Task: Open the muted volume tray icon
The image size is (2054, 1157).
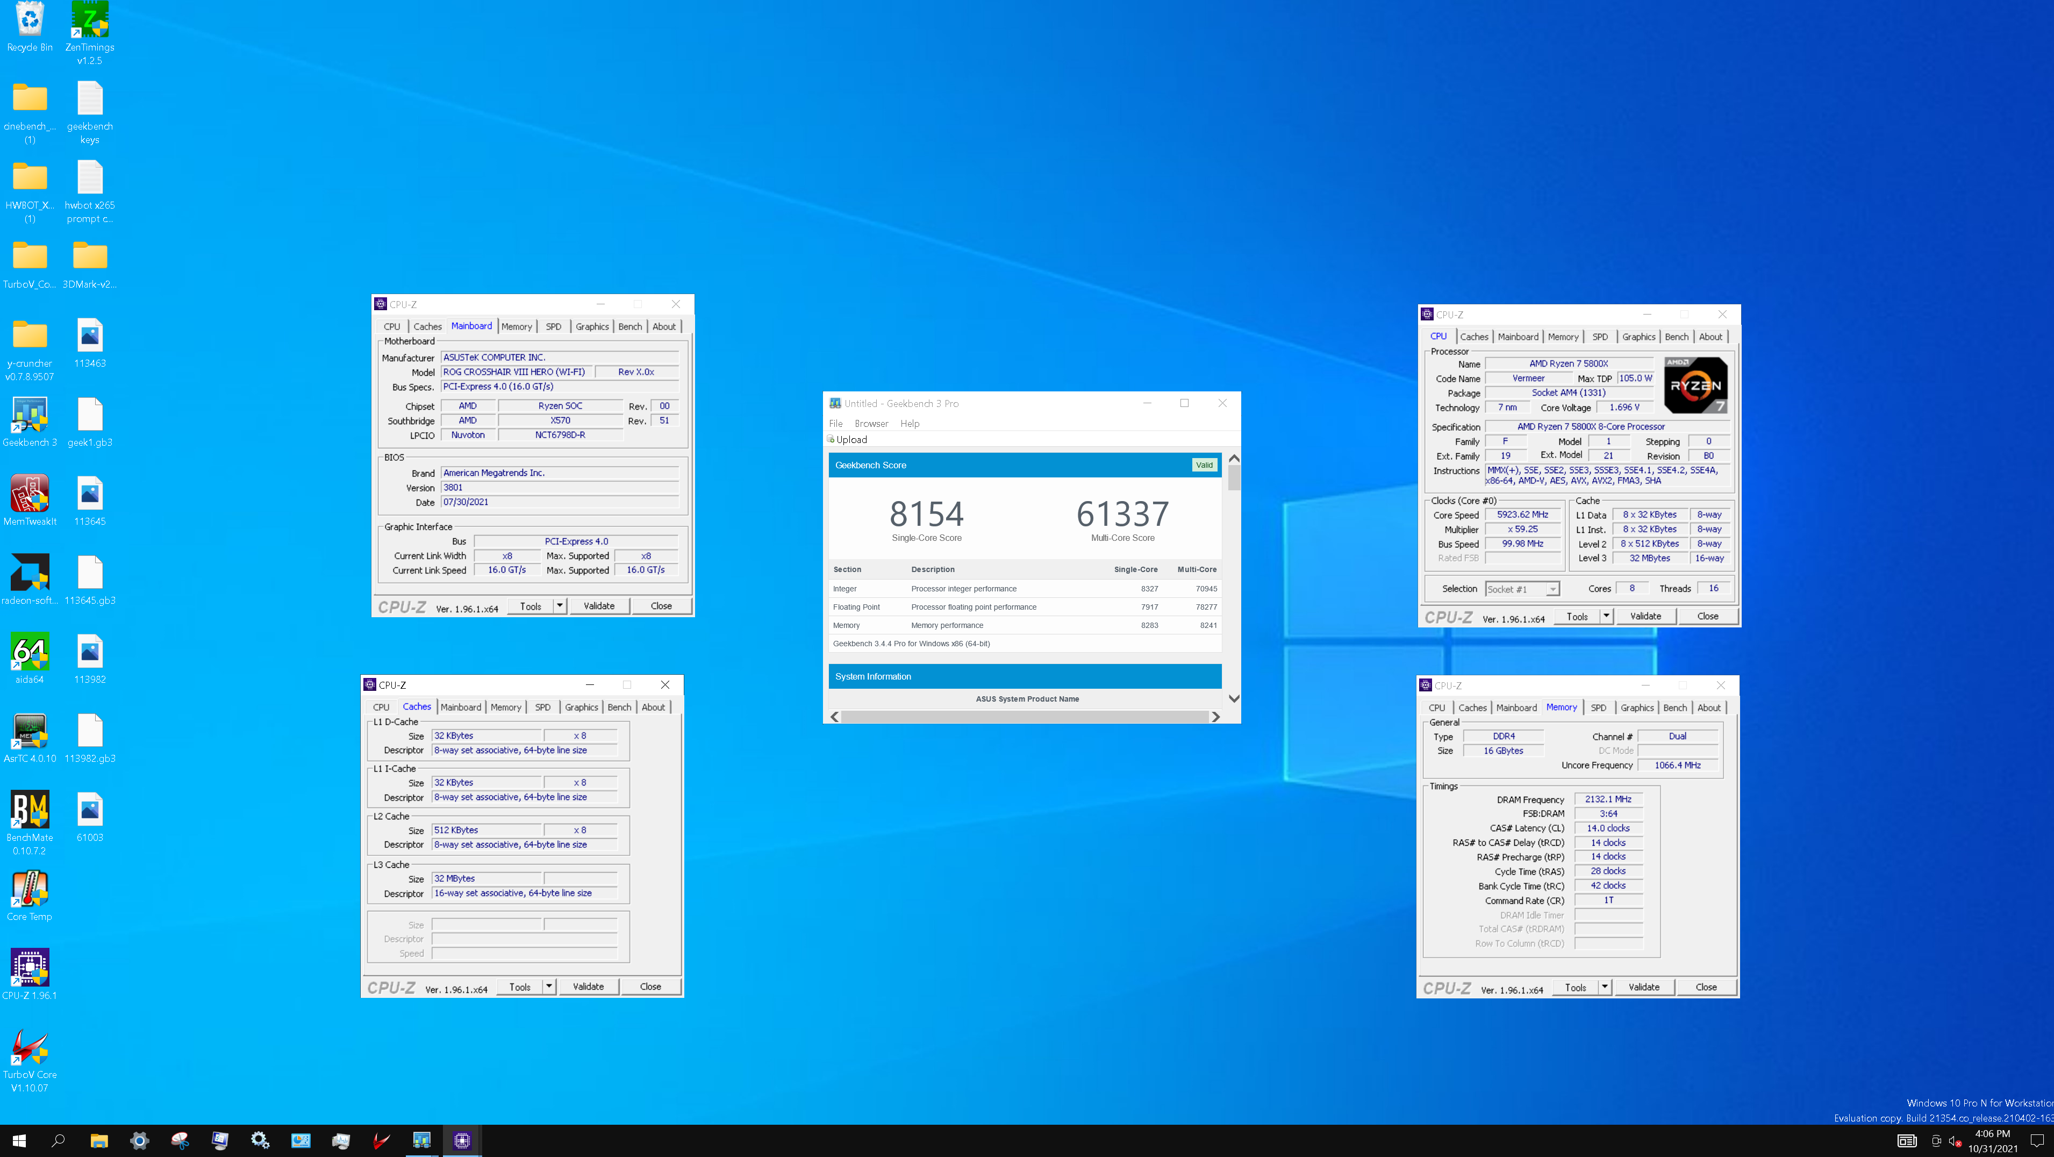Action: point(1955,1141)
